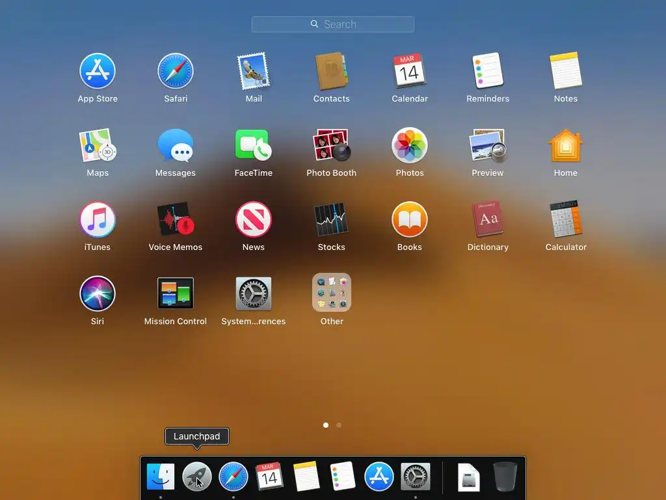The image size is (666, 500).
Task: Open Mission Control
Action: [x=176, y=294]
